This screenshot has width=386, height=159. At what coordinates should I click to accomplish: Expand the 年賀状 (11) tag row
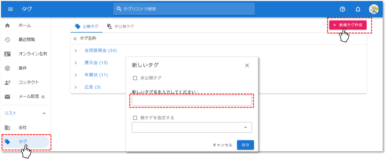point(76,75)
